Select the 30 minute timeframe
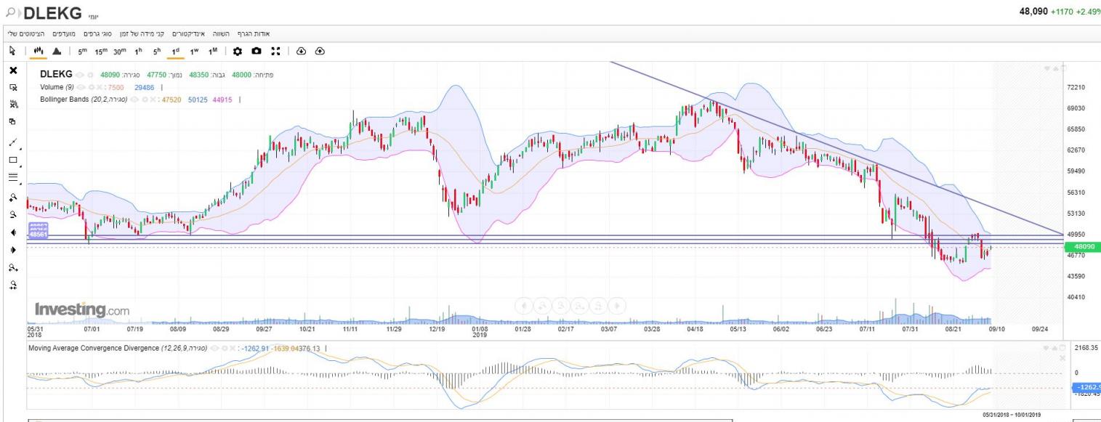1101x422 pixels. pos(120,52)
